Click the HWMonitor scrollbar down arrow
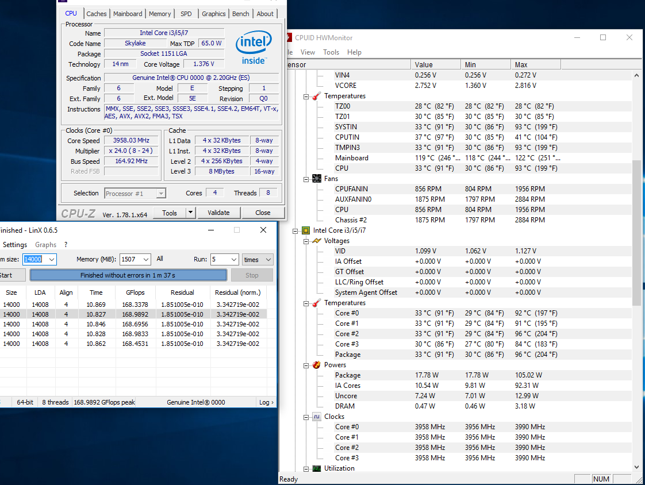645x485 pixels. (x=636, y=467)
